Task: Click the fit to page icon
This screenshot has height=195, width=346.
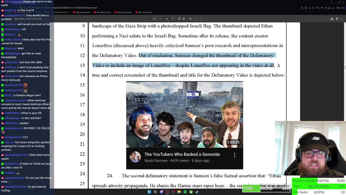Action: click(179, 19)
